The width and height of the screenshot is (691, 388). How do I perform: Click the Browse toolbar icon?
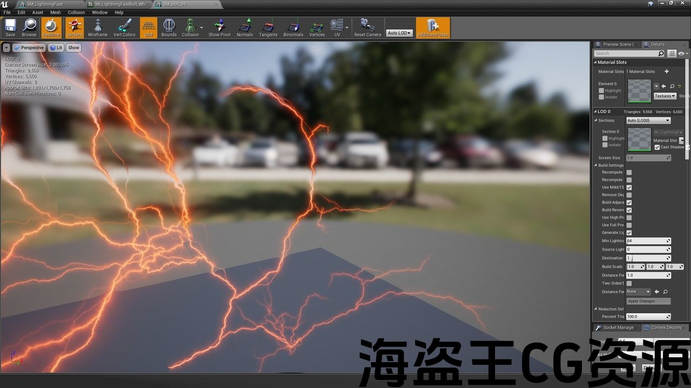(x=29, y=27)
